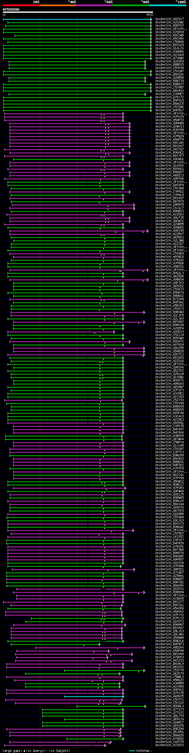Image resolution: width=189 pixels, height=753 pixels.
Task: Click the hit label UniRef100_B8B637
Action: pos(170,84)
